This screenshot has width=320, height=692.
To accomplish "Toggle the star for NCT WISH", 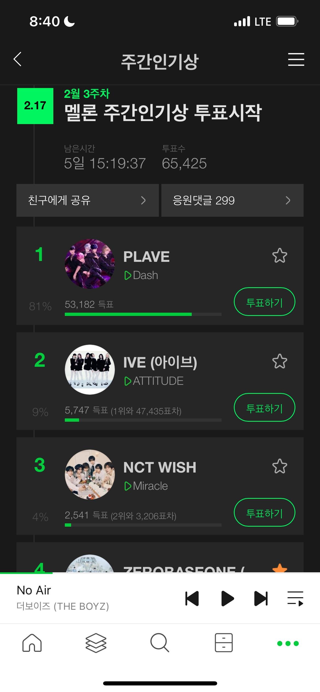I will 280,466.
